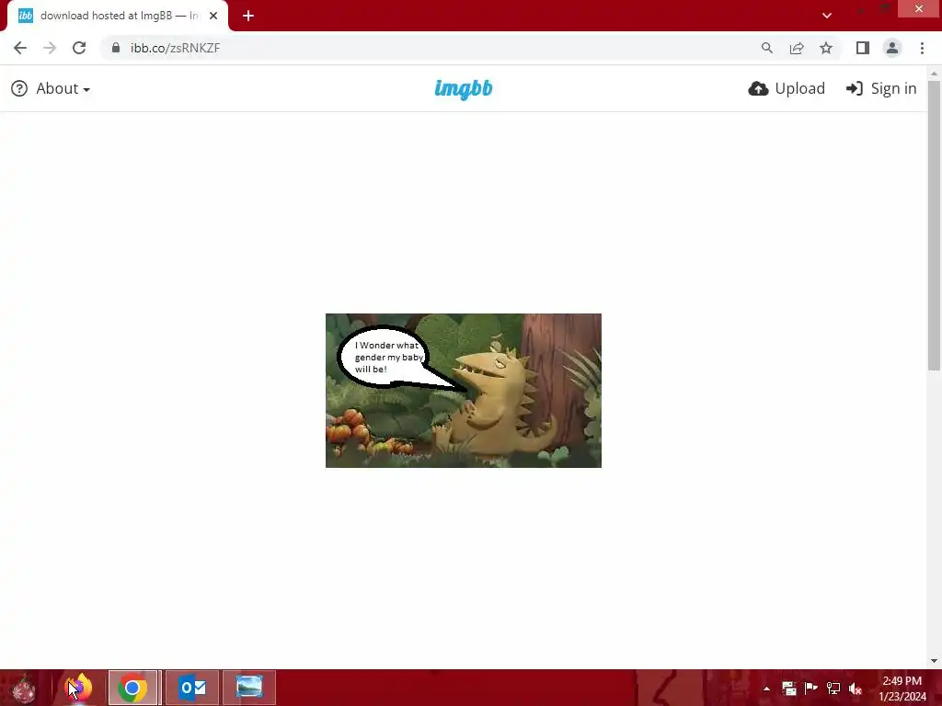This screenshot has height=706, width=942.
Task: Open Outlook from the taskbar
Action: [192, 688]
